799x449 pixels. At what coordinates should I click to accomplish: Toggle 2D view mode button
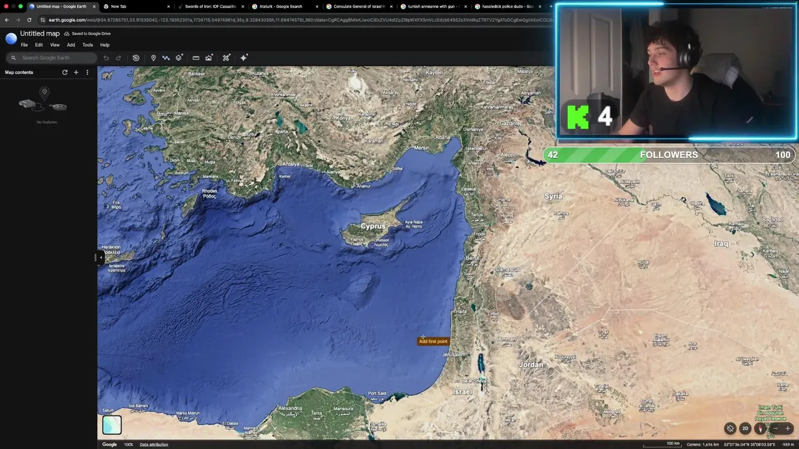(x=745, y=428)
